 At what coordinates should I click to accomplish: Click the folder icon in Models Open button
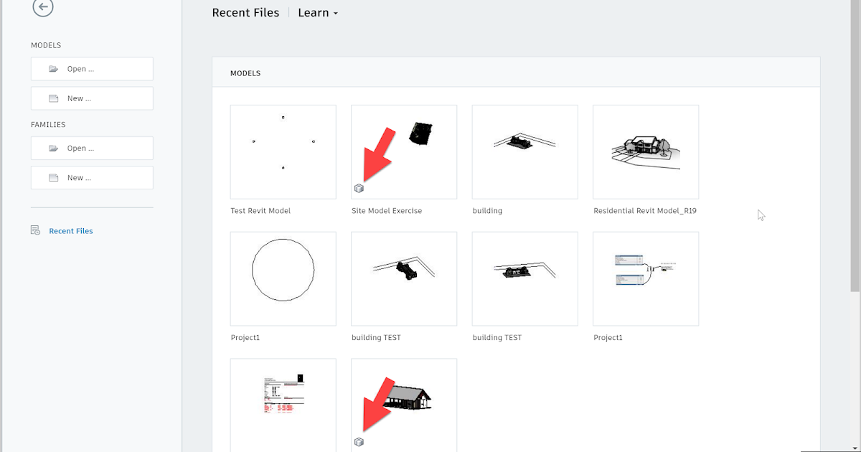tap(54, 68)
